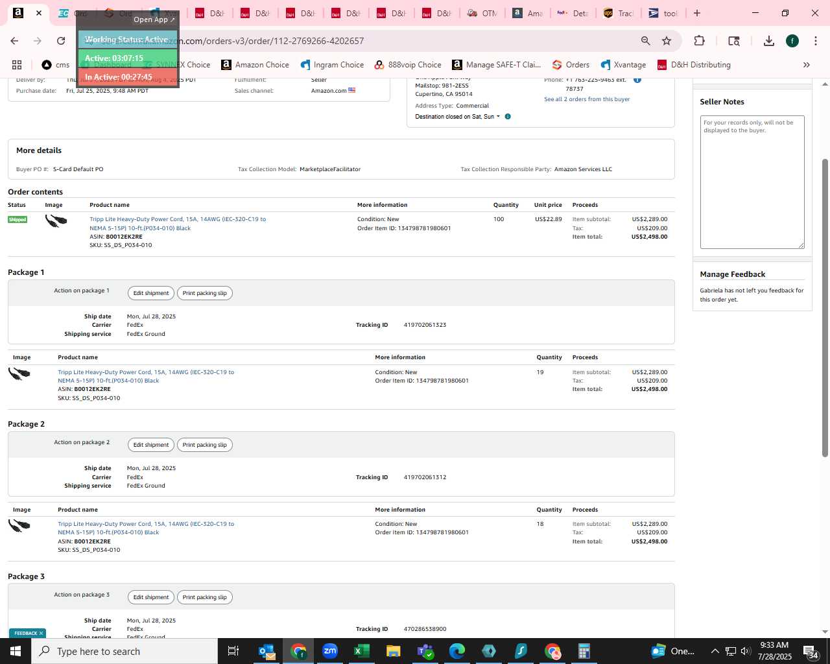Open the bookmarks apps grid icon
The image size is (830, 664).
click(x=17, y=65)
